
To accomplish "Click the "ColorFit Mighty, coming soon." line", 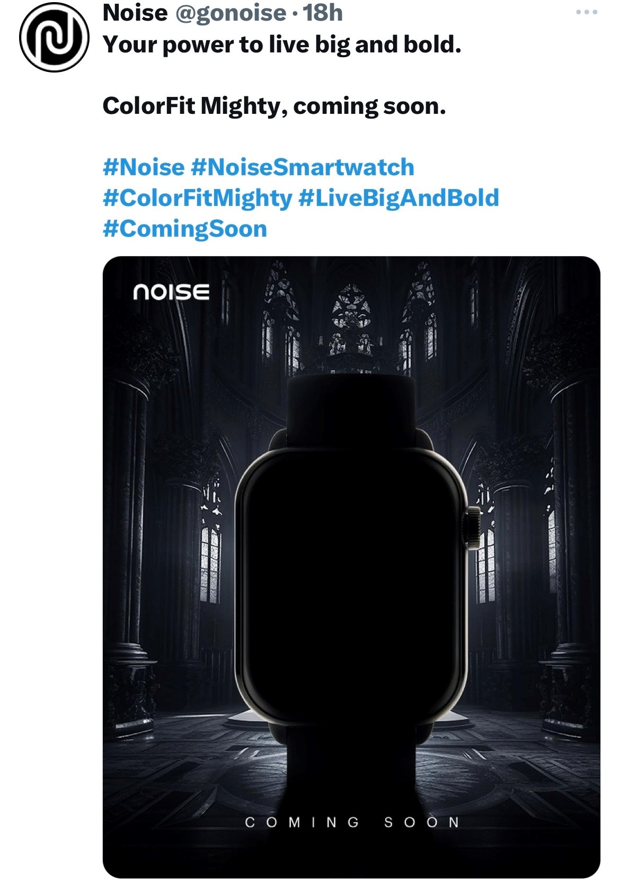I will point(274,106).
